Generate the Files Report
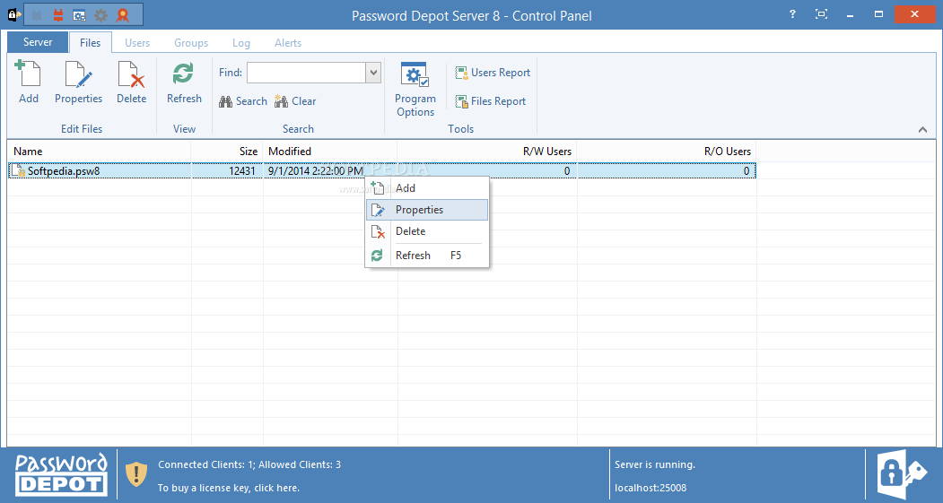The image size is (943, 503). [490, 101]
